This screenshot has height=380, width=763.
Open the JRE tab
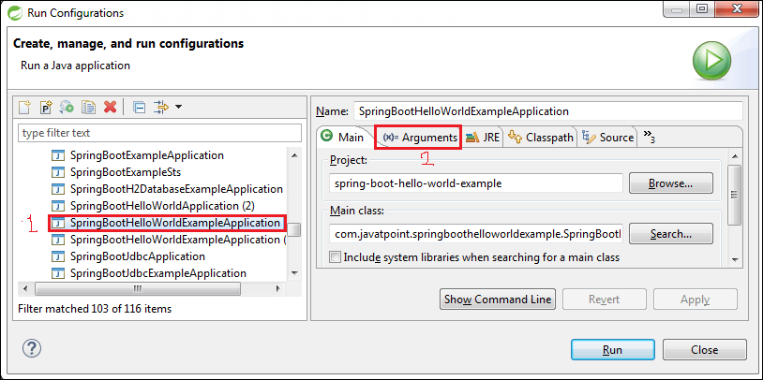(x=483, y=138)
